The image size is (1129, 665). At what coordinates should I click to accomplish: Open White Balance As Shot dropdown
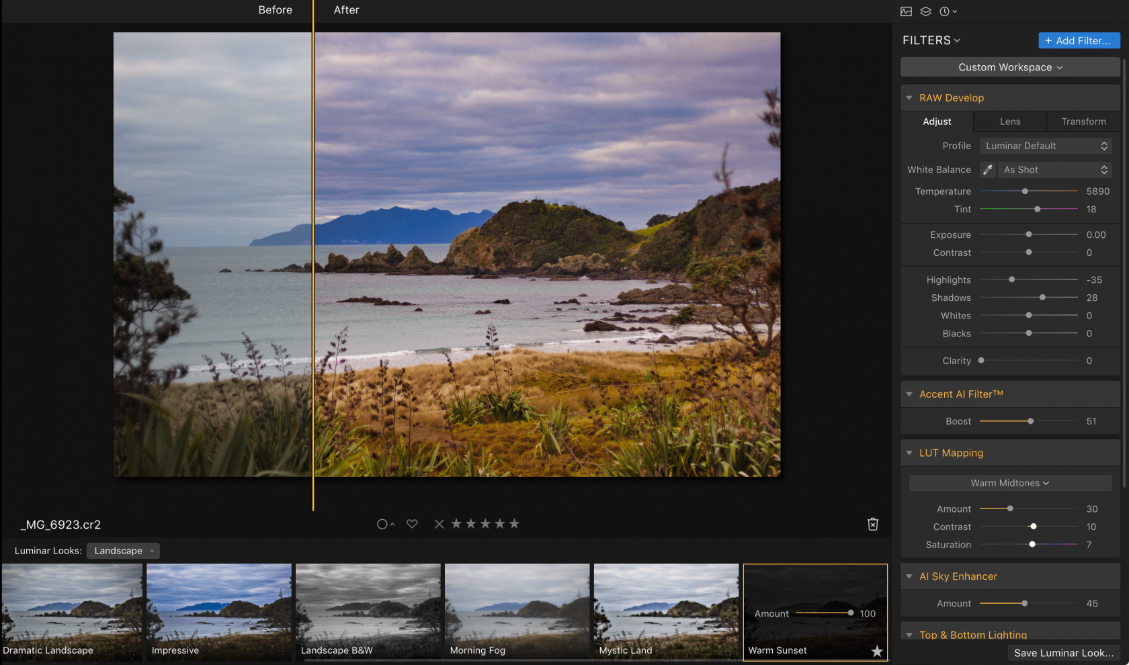[x=1054, y=170]
